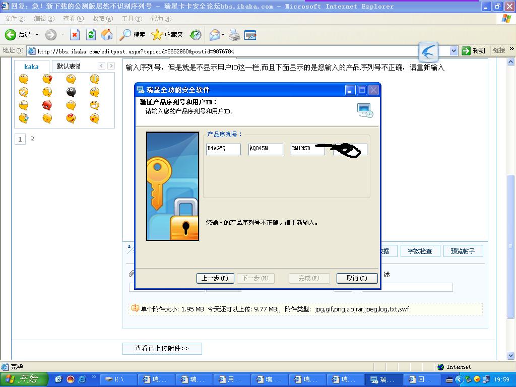Click the Print icon in toolbar
This screenshot has width=516, height=387.
(x=234, y=35)
